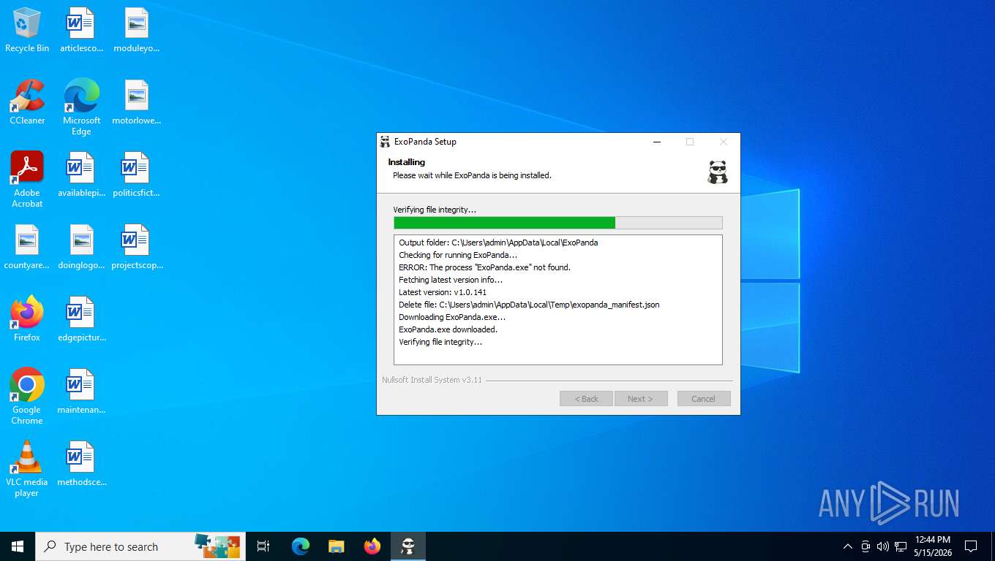Launch VLC media player from the desktop
Image resolution: width=995 pixels, height=561 pixels.
[x=27, y=469]
